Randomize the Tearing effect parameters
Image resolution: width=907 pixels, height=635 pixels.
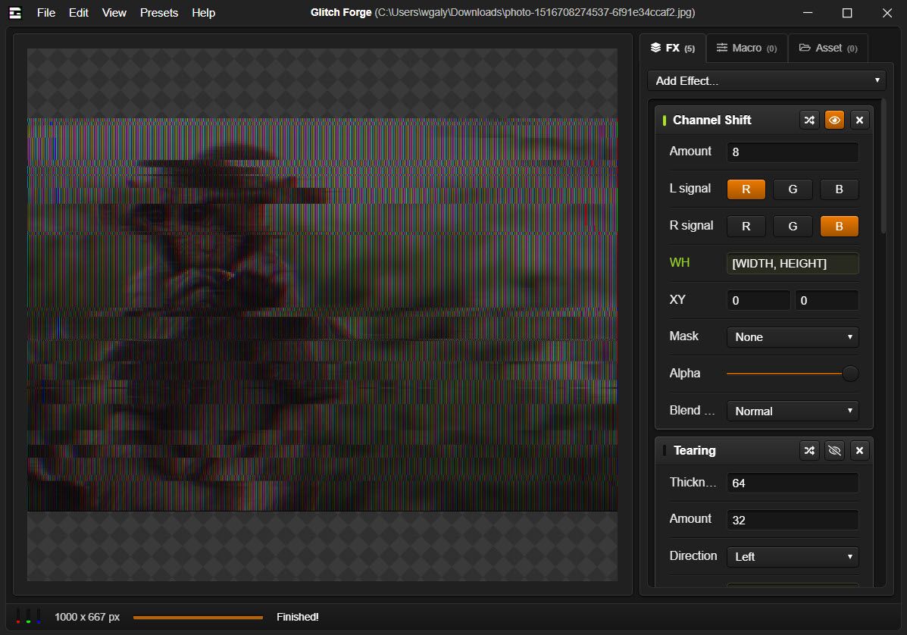(809, 450)
